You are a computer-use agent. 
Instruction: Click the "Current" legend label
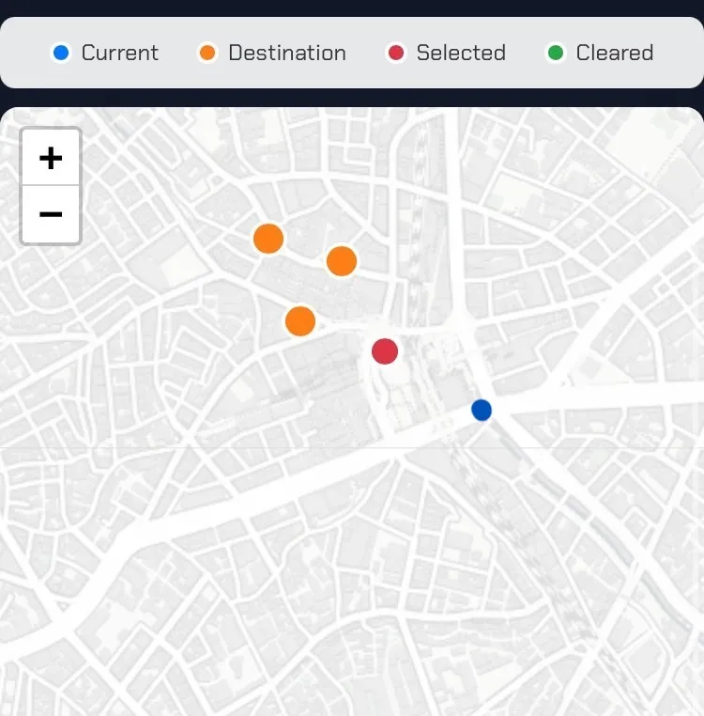click(x=119, y=53)
